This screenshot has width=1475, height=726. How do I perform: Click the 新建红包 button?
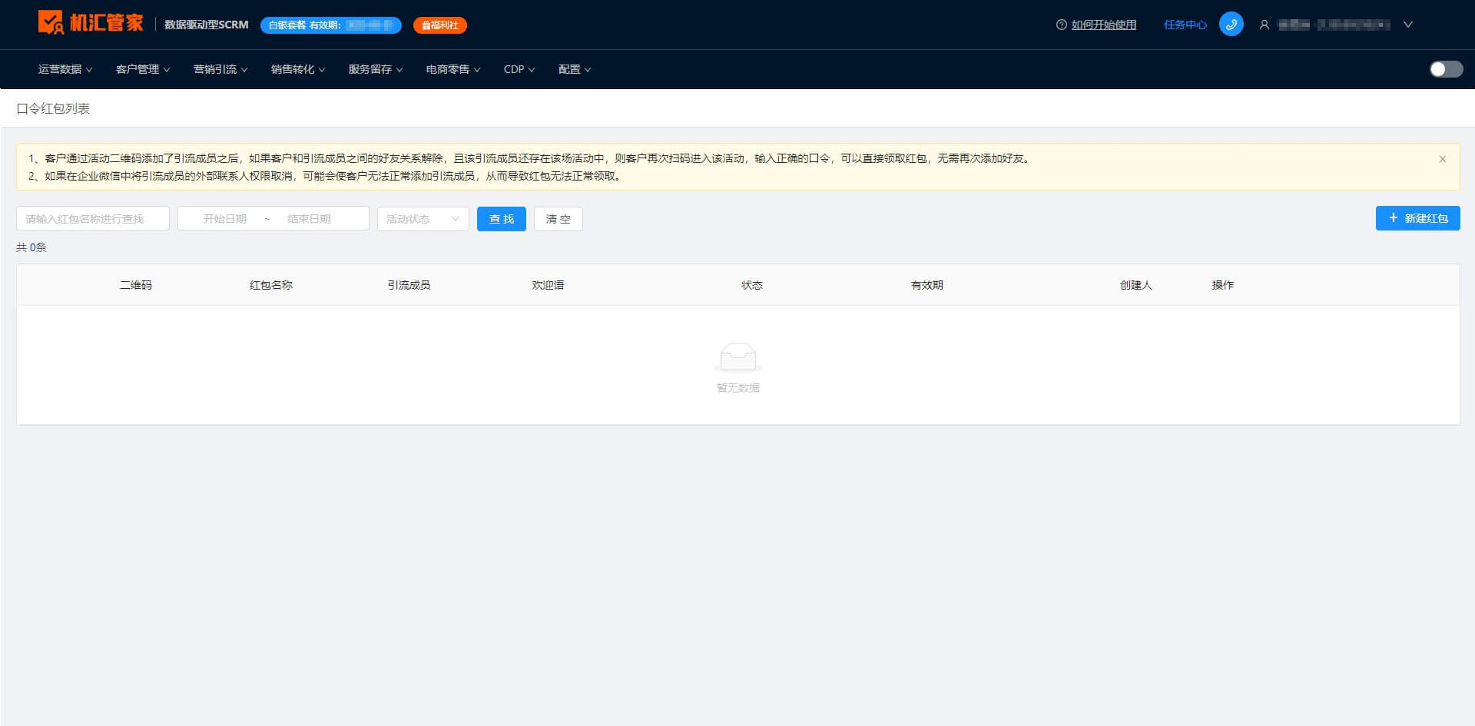point(1417,218)
